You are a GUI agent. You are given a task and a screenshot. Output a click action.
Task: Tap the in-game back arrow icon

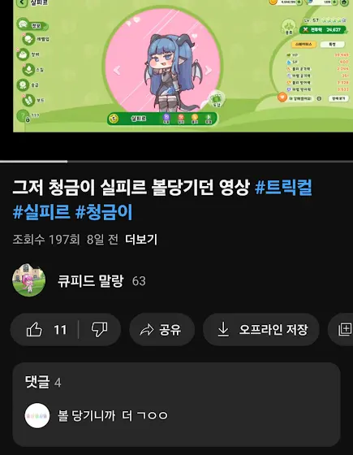pos(22,3)
